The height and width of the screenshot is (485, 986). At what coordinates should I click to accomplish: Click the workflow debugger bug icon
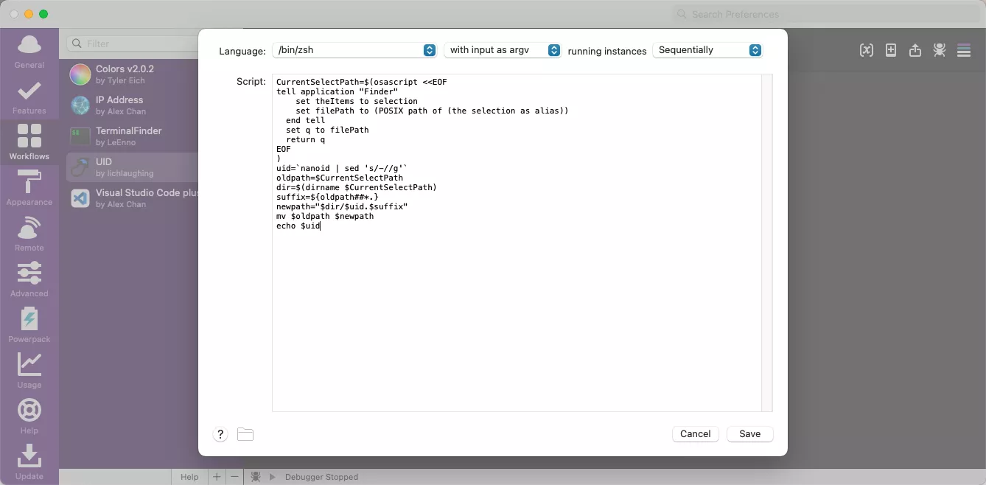click(x=939, y=50)
